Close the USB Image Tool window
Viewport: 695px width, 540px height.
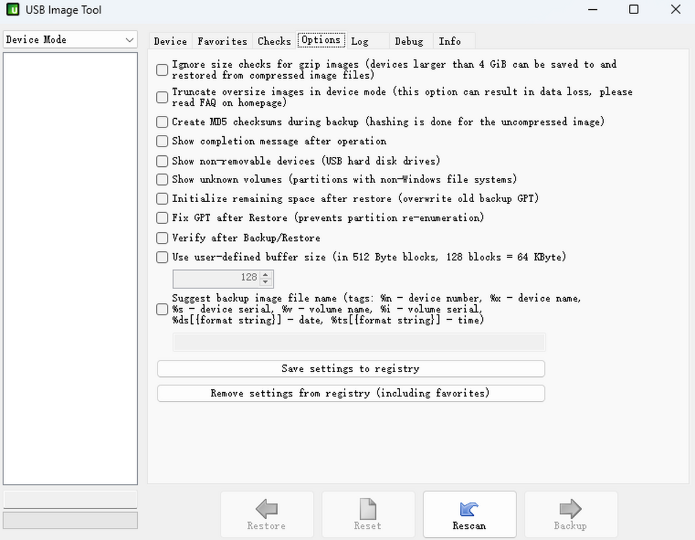675,9
